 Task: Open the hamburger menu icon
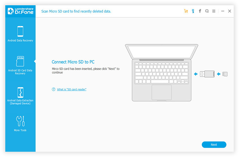214,11
